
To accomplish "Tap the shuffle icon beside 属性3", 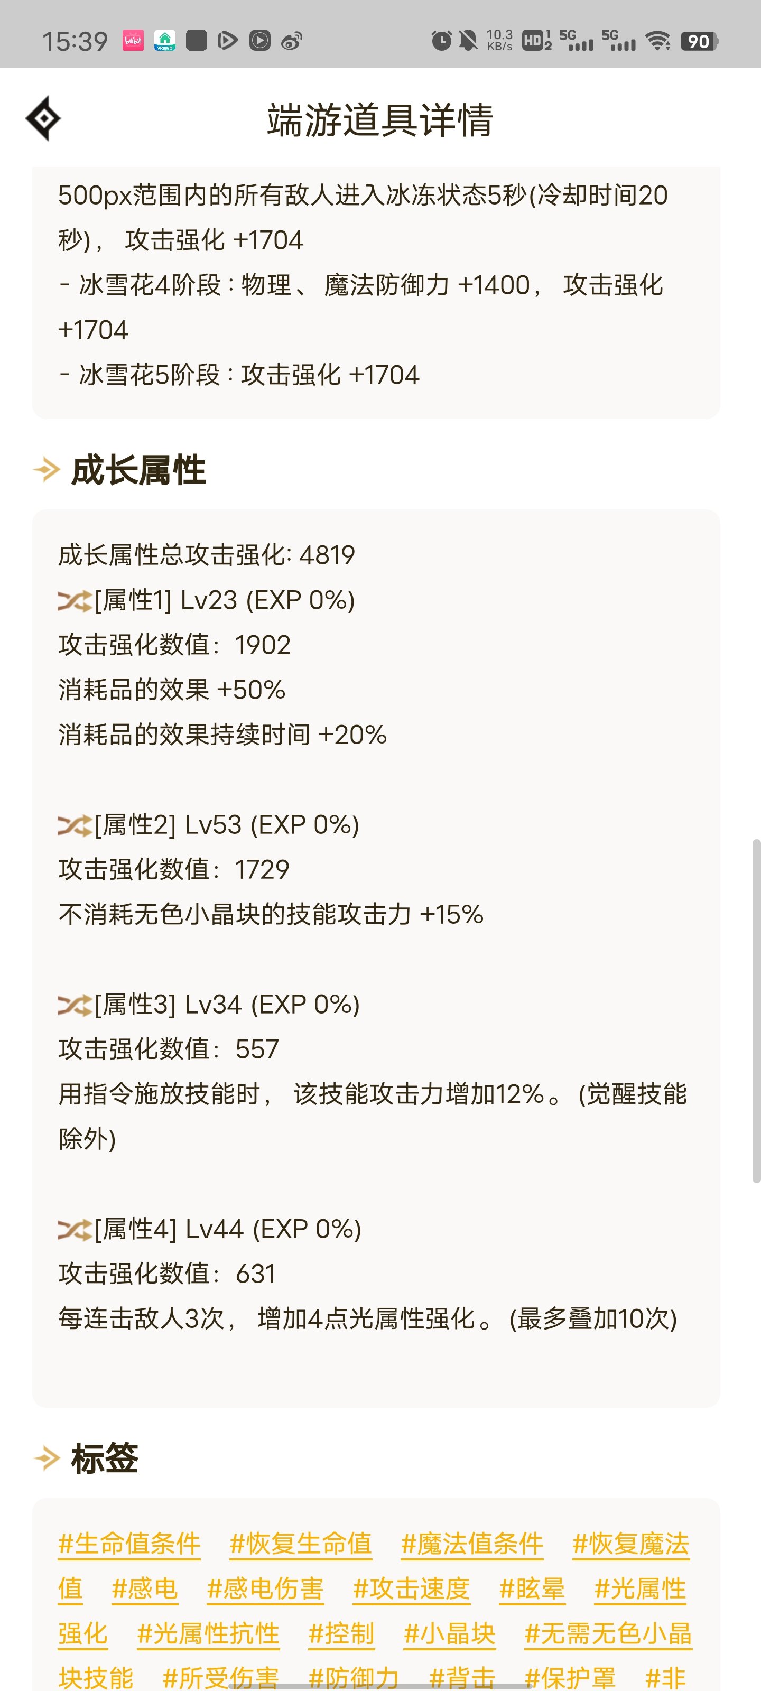I will click(74, 1005).
